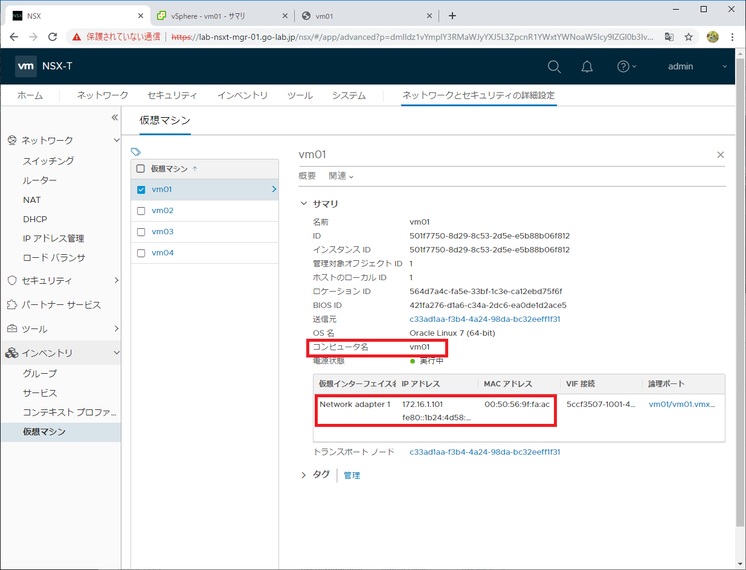Close the vm01 detail panel with X
Image resolution: width=746 pixels, height=570 pixels.
coord(720,155)
